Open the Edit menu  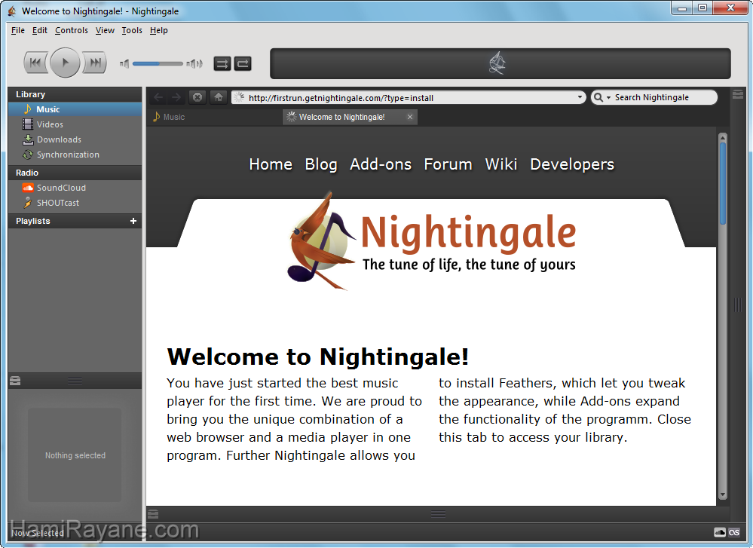(x=39, y=30)
